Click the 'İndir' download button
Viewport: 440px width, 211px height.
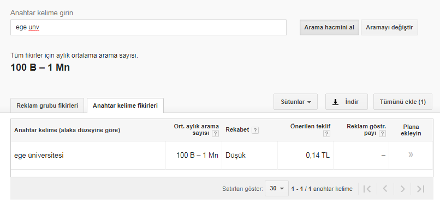coord(346,102)
